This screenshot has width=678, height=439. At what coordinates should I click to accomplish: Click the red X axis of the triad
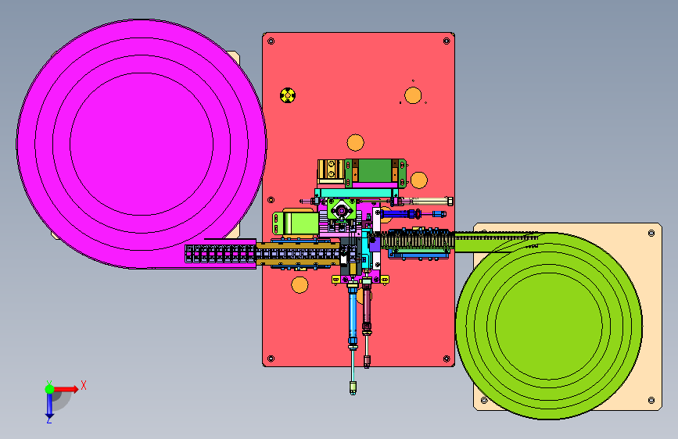click(x=67, y=389)
